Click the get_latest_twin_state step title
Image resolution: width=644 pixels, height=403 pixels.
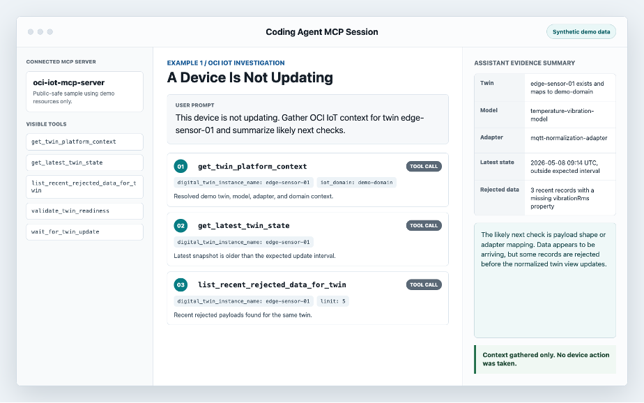pyautogui.click(x=243, y=225)
